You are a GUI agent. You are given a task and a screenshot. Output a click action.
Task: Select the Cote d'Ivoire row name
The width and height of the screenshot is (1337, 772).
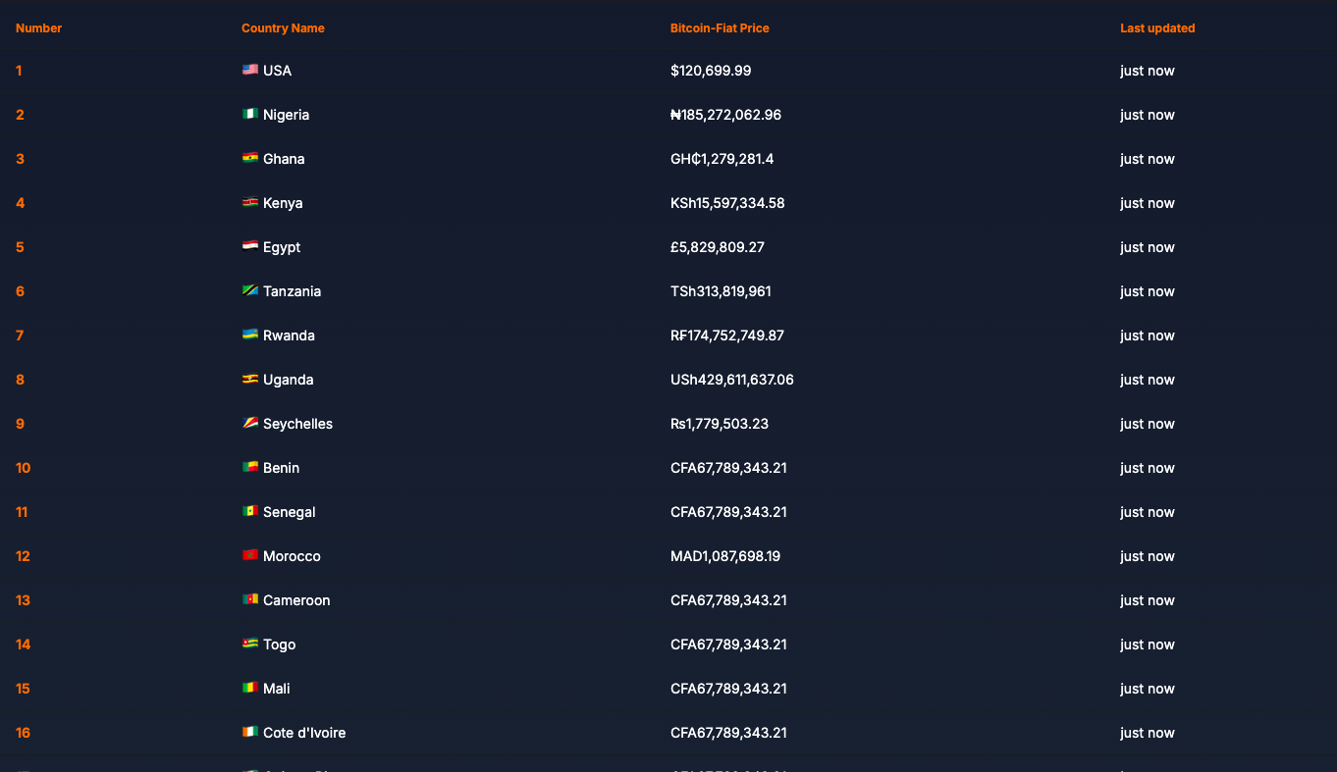click(304, 733)
